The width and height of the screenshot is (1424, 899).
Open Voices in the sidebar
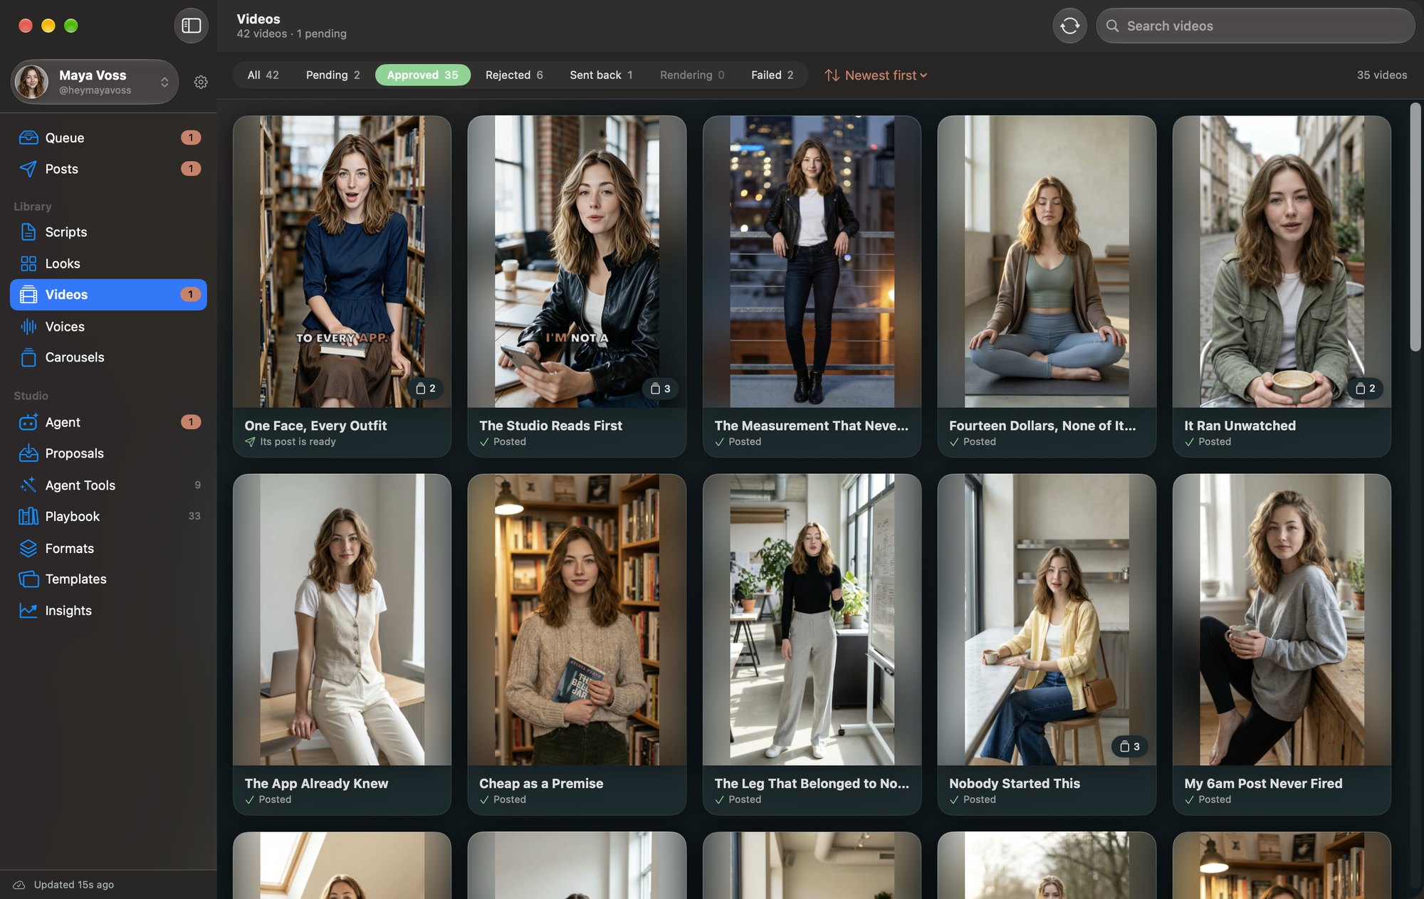pos(108,327)
